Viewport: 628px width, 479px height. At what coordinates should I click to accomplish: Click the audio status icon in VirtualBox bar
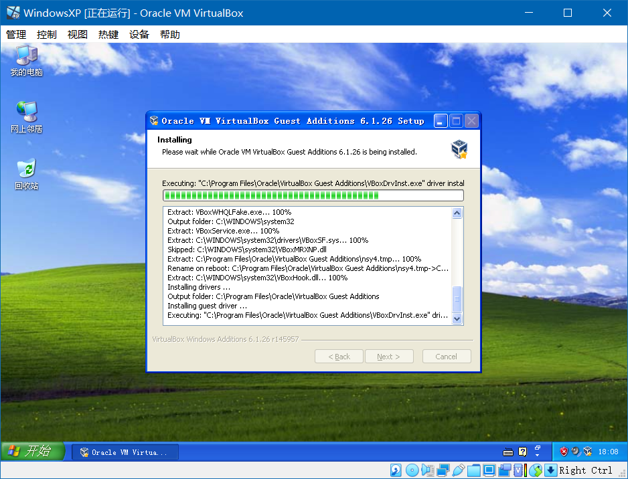428,470
